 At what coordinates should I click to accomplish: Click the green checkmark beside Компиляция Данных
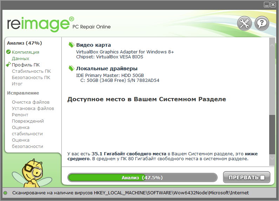click(8, 52)
